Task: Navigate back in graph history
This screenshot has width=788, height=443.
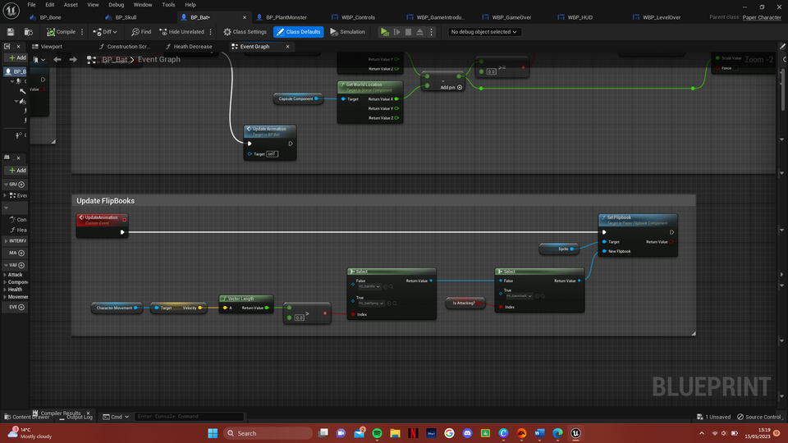Action: point(57,59)
